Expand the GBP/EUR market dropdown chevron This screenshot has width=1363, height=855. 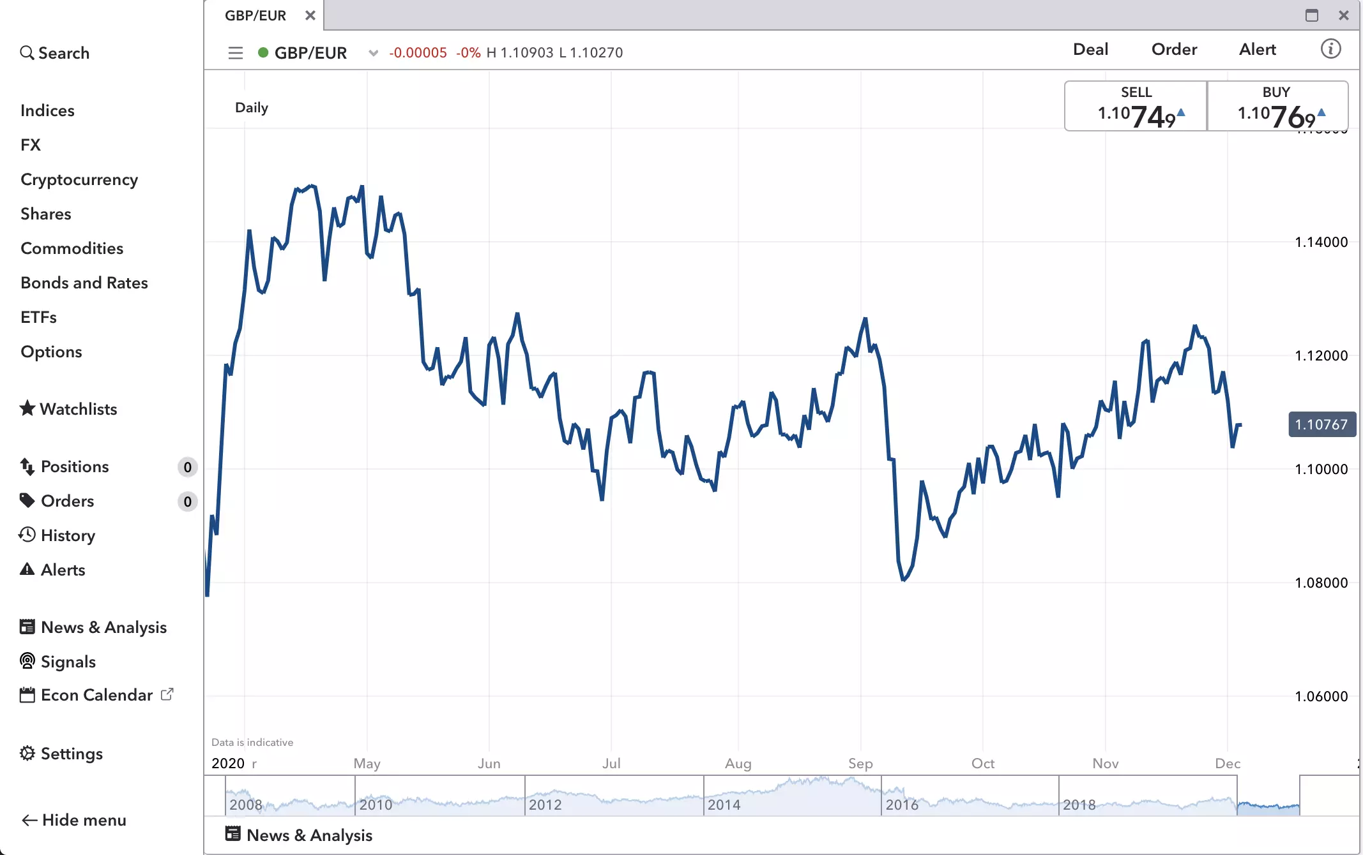click(x=374, y=53)
